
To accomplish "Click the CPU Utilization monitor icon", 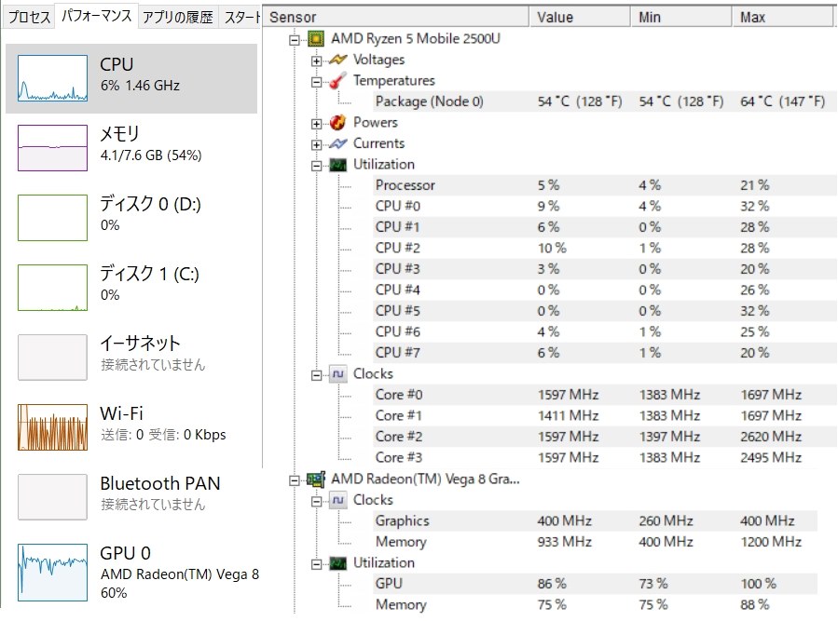I will (337, 165).
